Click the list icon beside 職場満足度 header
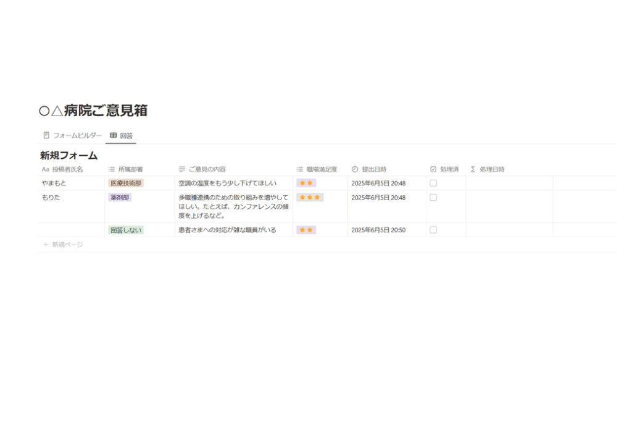Viewport: 632px width, 438px height. [300, 169]
